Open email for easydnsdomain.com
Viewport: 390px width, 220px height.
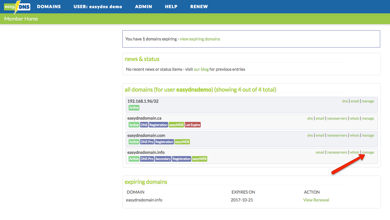coord(320,135)
